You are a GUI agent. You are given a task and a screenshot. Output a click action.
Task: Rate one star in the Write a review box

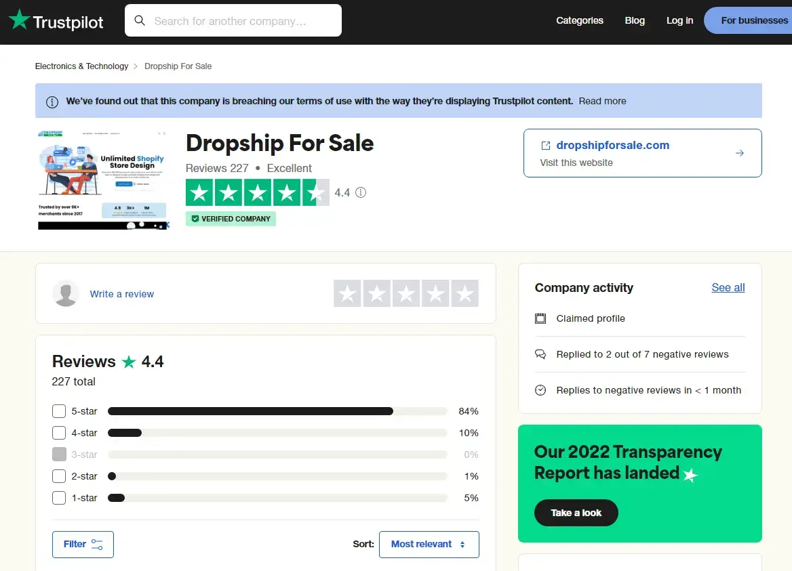[347, 293]
